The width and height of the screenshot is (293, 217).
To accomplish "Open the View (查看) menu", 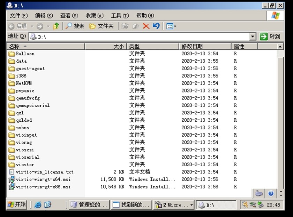I will (x=69, y=16).
